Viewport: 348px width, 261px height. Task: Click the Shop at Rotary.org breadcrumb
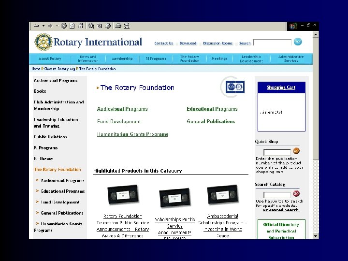point(59,69)
